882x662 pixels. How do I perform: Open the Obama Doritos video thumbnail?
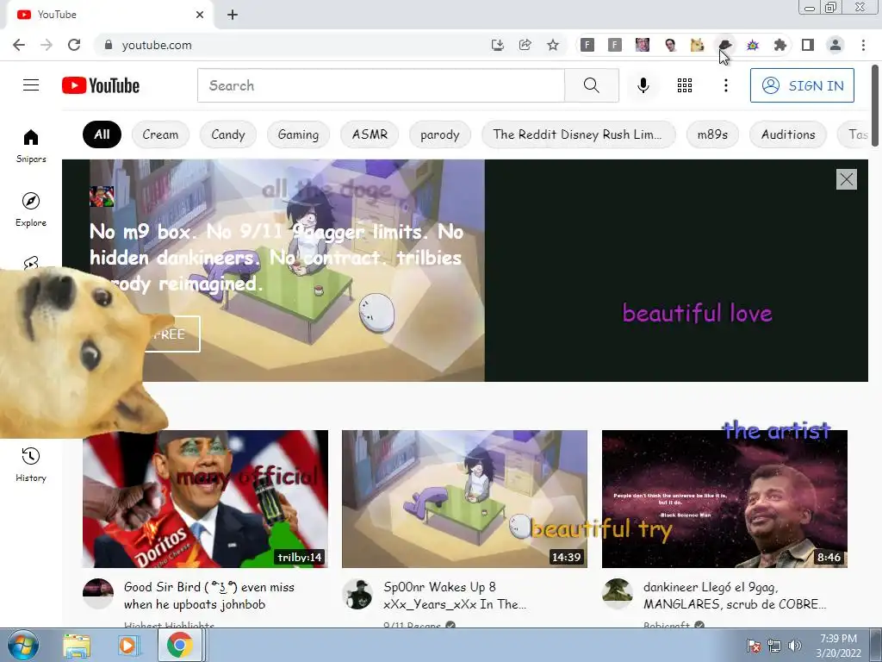205,499
